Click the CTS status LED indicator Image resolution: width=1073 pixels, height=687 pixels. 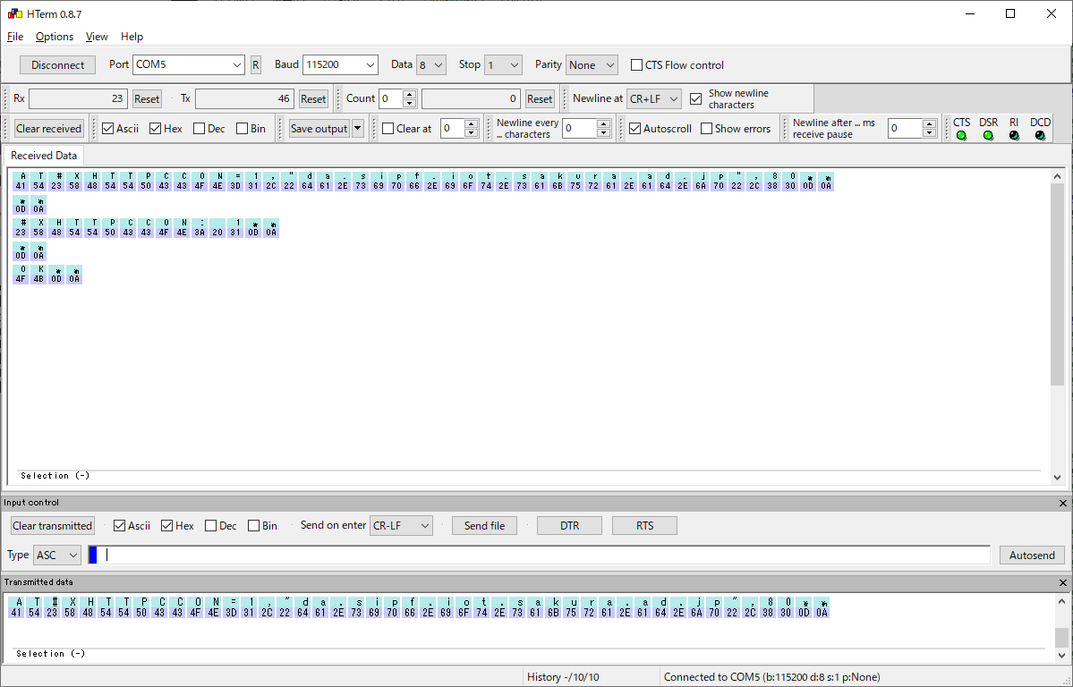[961, 135]
